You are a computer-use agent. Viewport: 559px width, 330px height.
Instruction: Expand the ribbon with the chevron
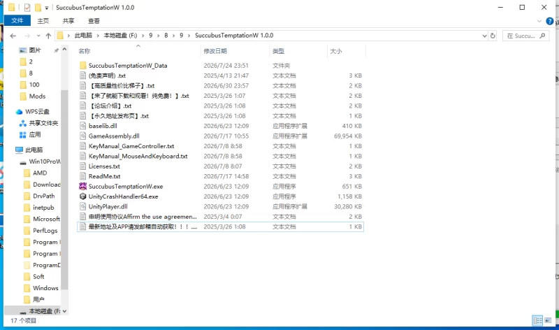tap(539, 22)
